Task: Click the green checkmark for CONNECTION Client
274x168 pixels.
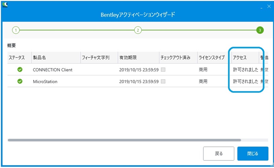Action: pyautogui.click(x=20, y=69)
